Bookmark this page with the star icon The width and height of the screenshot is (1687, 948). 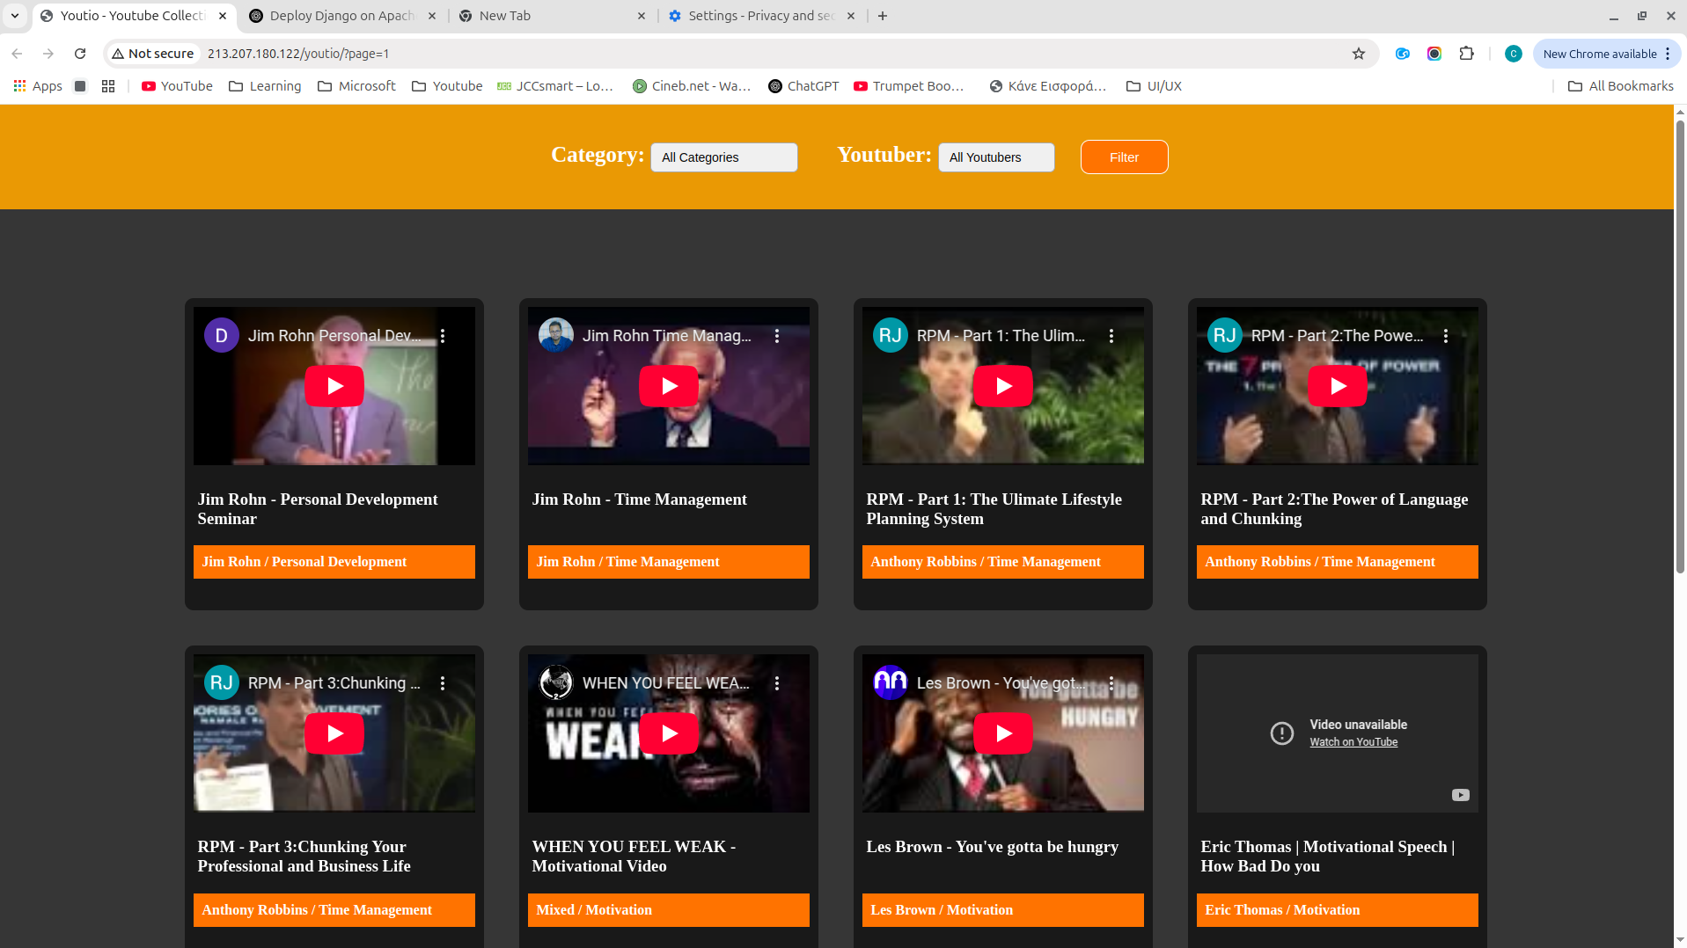click(x=1359, y=54)
